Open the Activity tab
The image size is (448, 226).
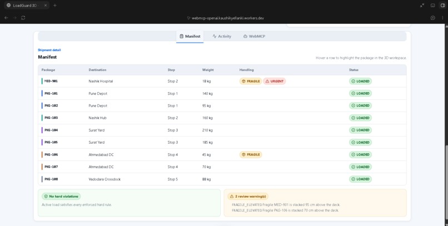tap(222, 37)
